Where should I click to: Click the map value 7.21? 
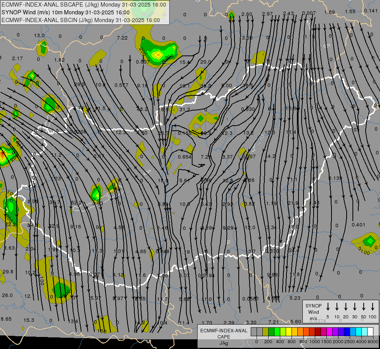(274, 322)
